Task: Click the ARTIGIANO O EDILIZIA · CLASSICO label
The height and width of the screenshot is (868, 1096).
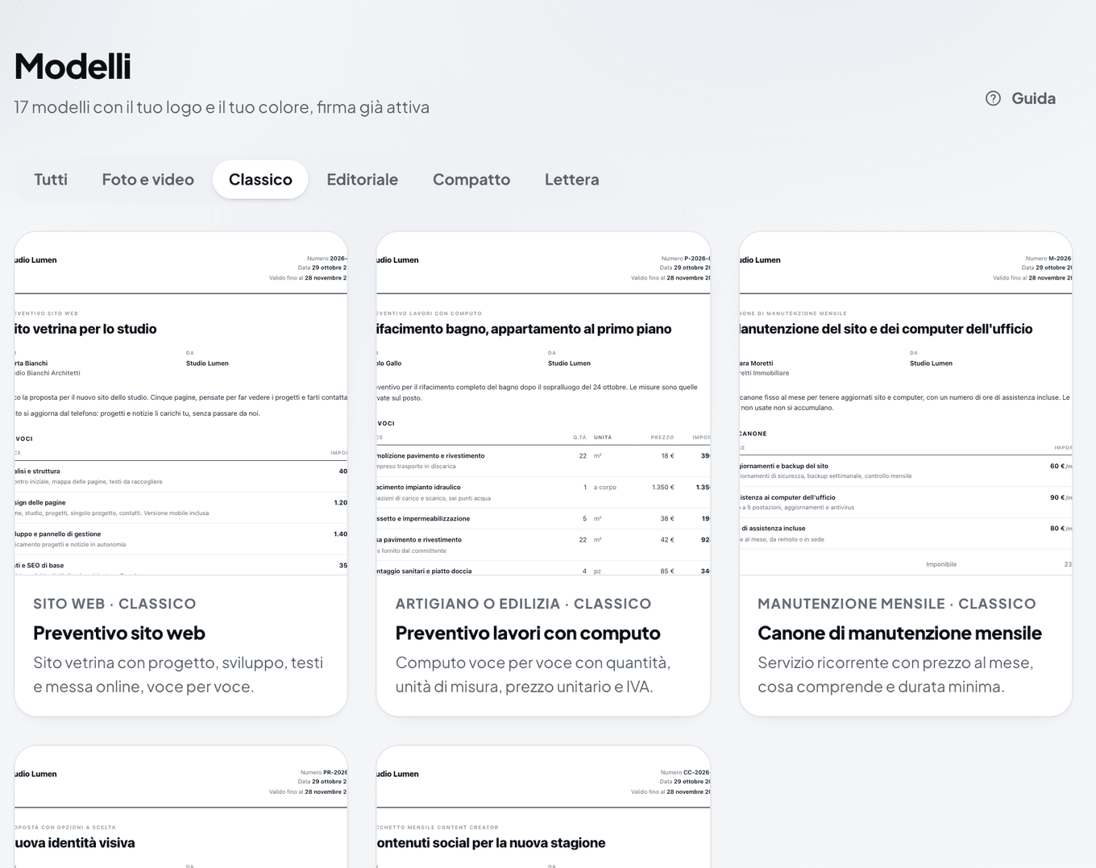Action: (523, 604)
